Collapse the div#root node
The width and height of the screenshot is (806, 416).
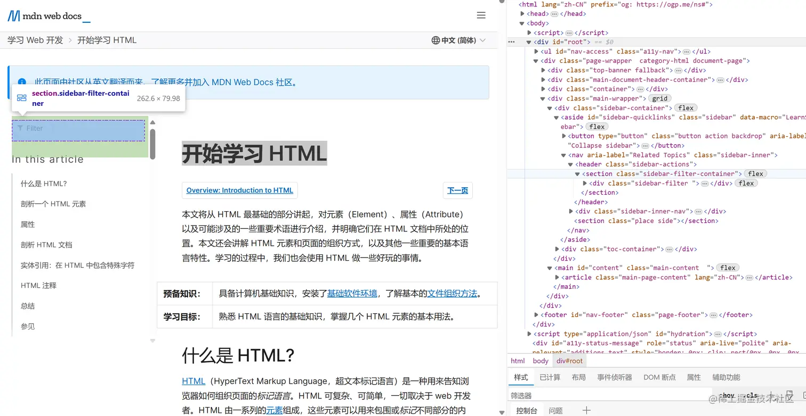(529, 42)
